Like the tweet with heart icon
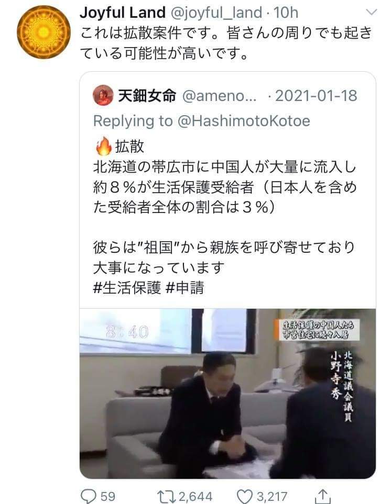This screenshot has height=504, width=391. tap(245, 496)
